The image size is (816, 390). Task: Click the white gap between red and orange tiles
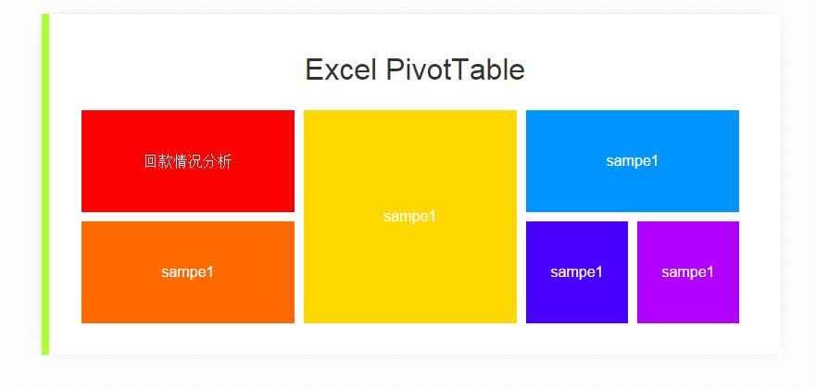(188, 217)
